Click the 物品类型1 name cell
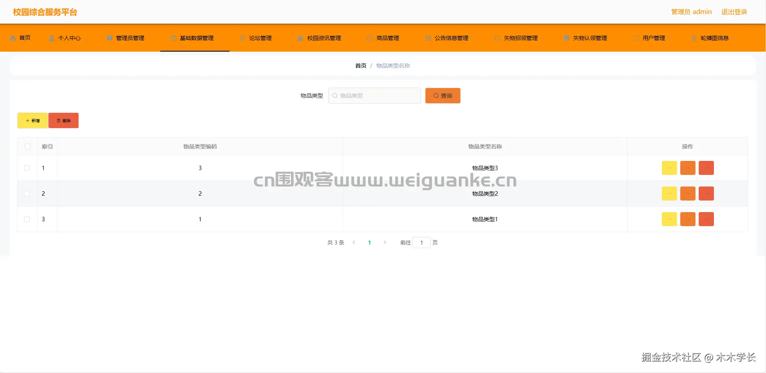Screen dimensions: 766x373 pos(485,219)
